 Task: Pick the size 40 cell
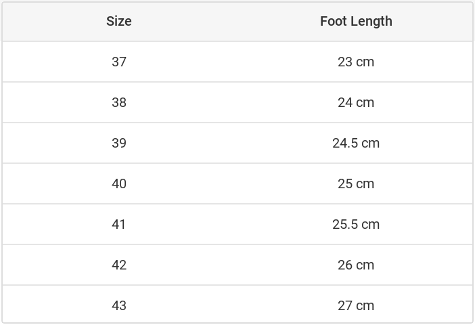click(x=119, y=183)
